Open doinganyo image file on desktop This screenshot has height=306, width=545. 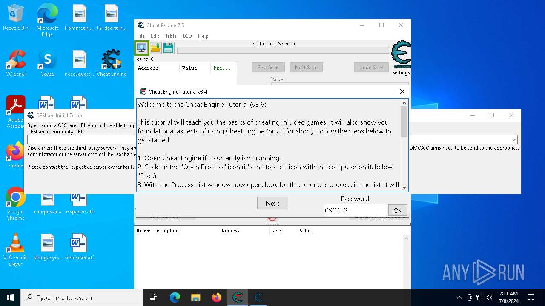pyautogui.click(x=47, y=247)
